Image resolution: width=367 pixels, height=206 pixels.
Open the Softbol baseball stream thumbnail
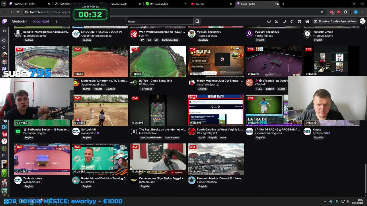click(x=100, y=110)
